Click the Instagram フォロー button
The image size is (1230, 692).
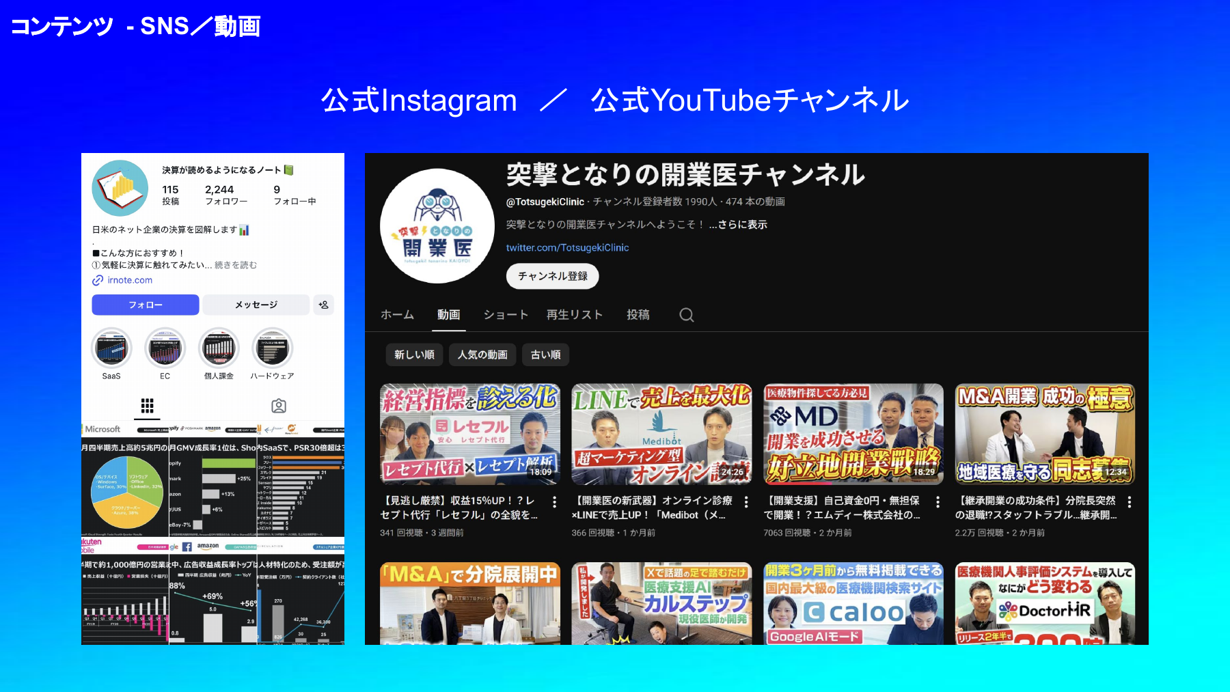(146, 305)
